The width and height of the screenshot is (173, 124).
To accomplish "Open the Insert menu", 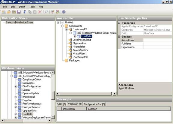I will coord(22,7).
